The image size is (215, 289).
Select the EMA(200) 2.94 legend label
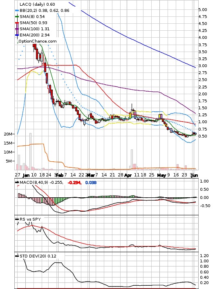[x=35, y=35]
